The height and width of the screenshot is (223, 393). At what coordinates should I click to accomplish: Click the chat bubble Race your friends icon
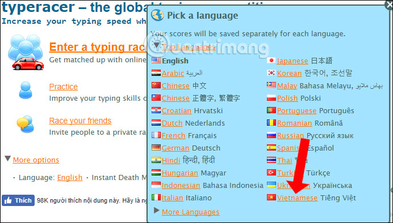[x=25, y=123]
